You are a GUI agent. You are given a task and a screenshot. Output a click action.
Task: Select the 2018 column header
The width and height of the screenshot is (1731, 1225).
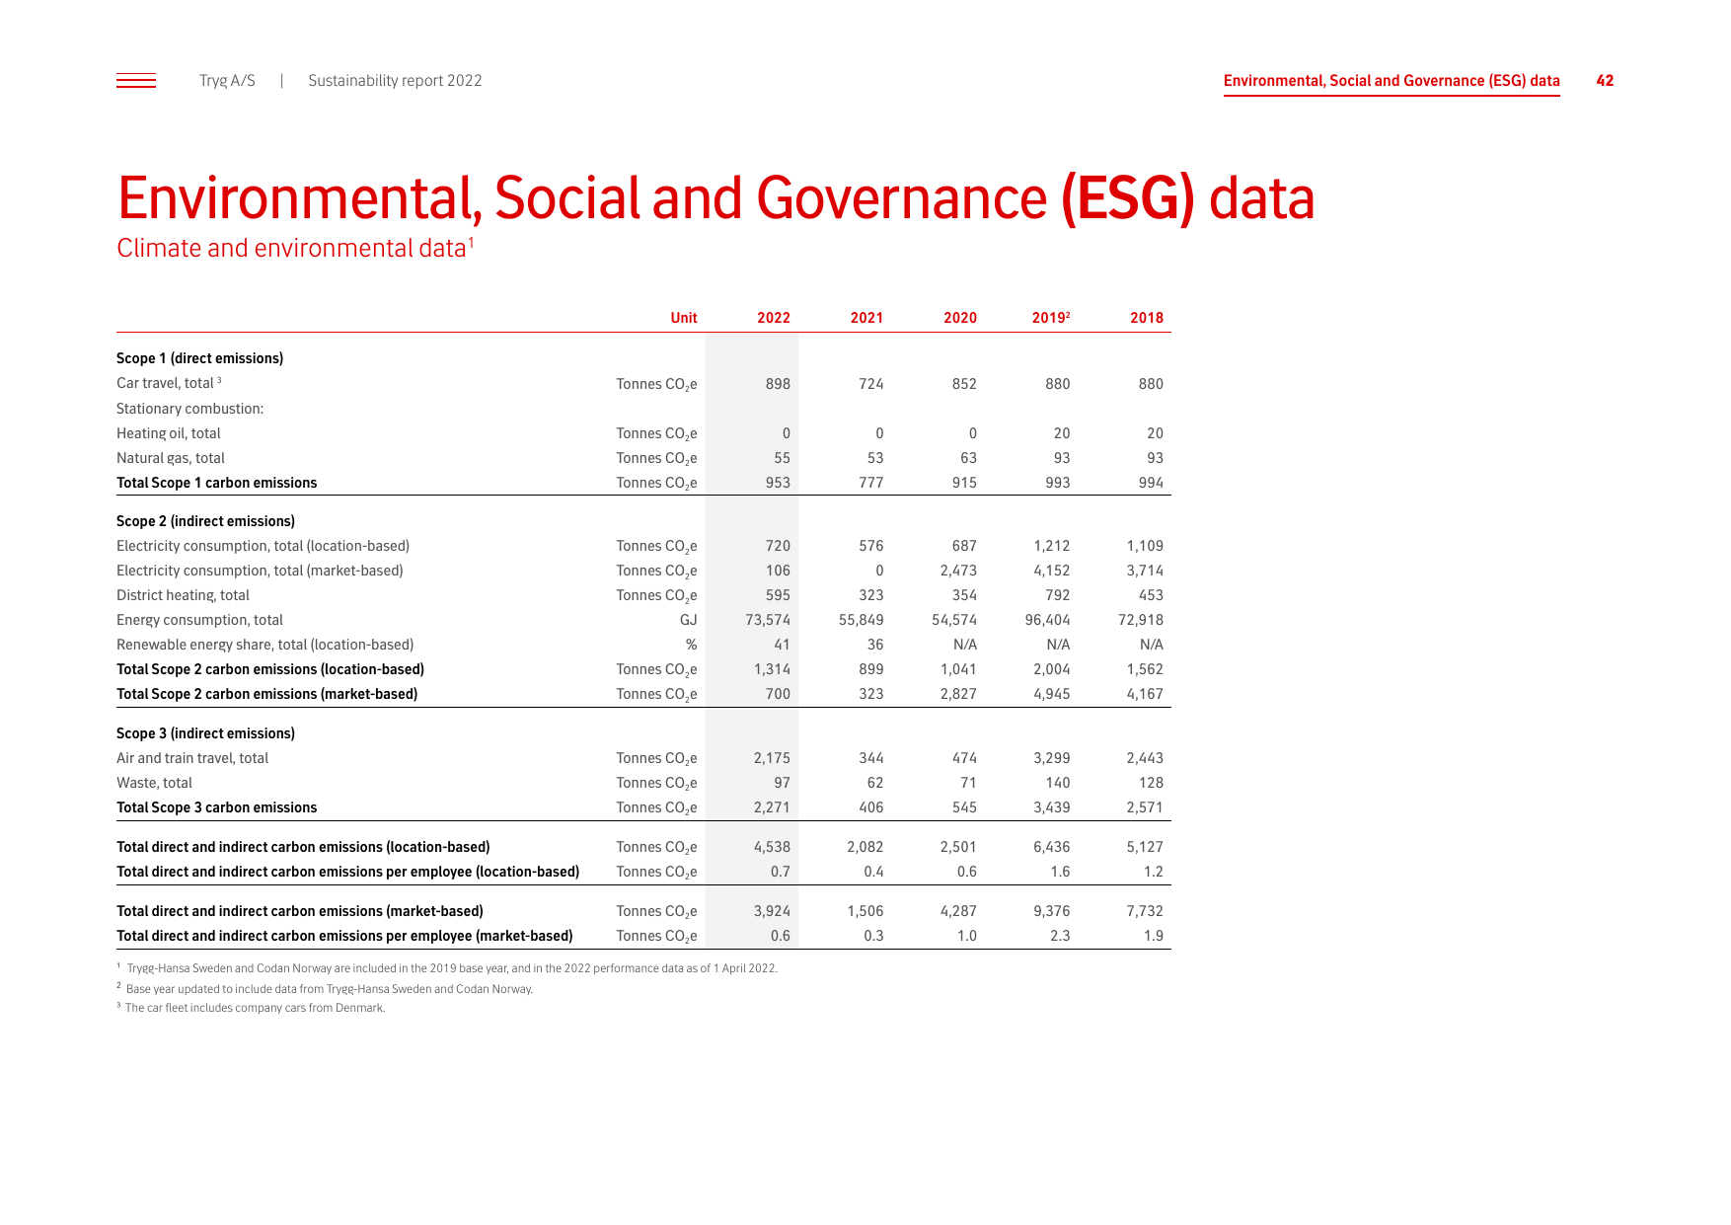[x=1147, y=318]
